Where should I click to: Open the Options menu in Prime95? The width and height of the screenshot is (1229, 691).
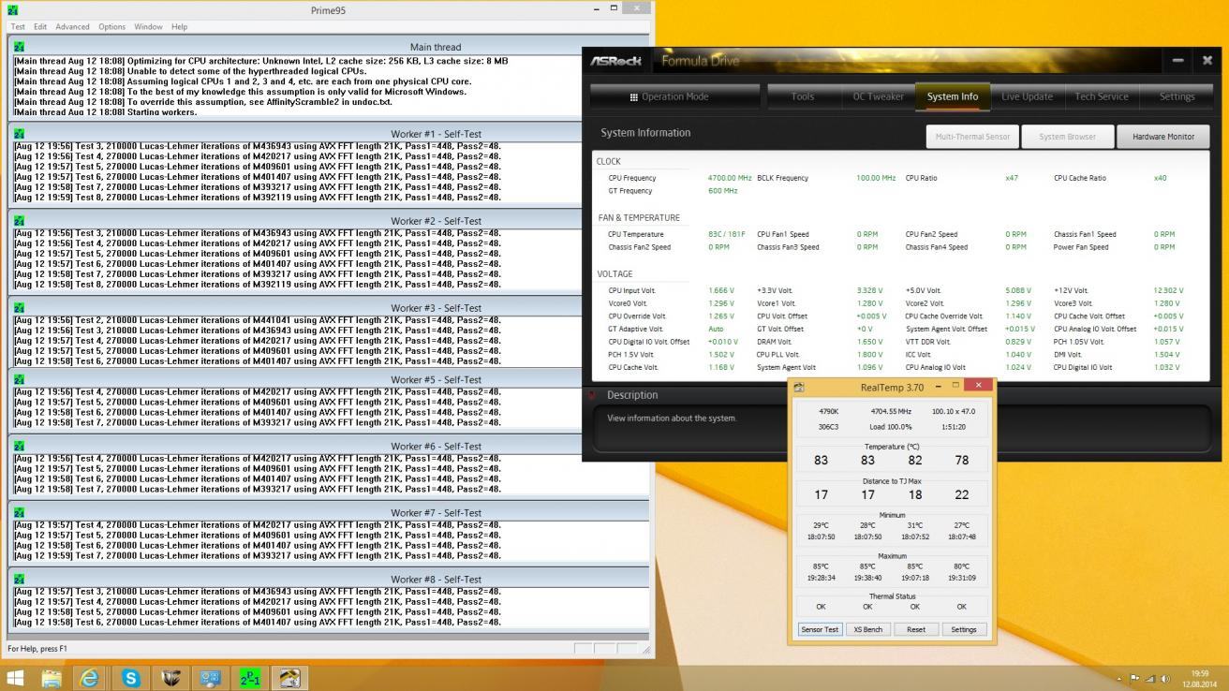click(x=111, y=27)
